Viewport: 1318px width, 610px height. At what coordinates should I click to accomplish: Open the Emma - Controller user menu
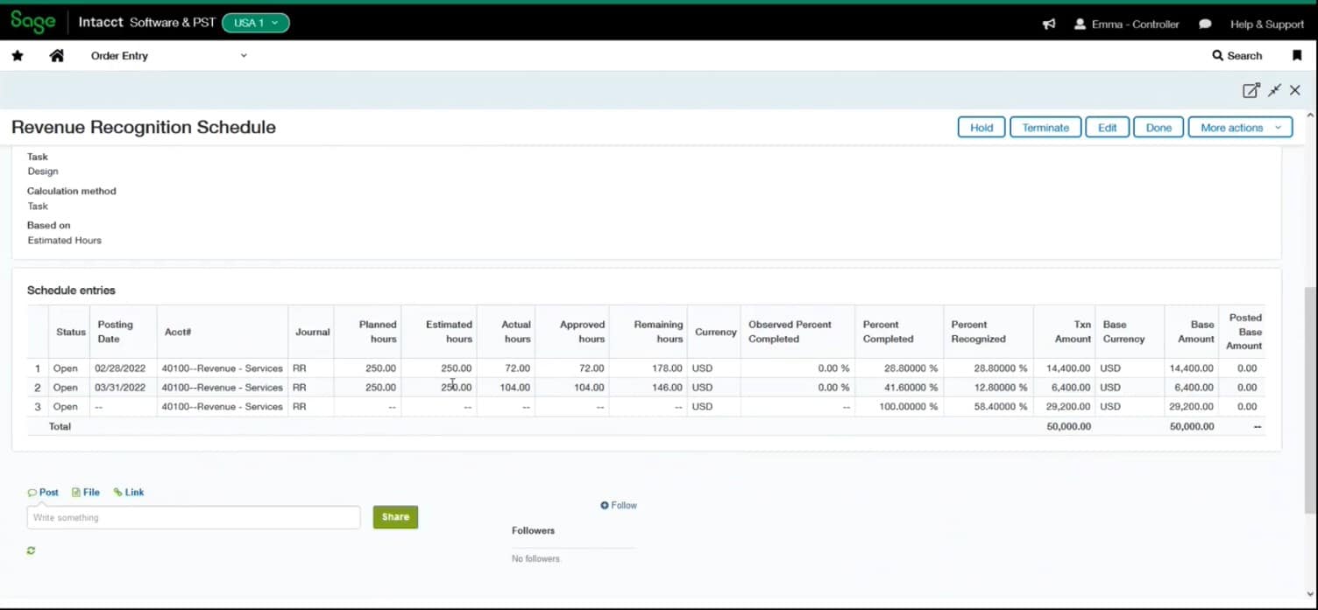[1126, 25]
